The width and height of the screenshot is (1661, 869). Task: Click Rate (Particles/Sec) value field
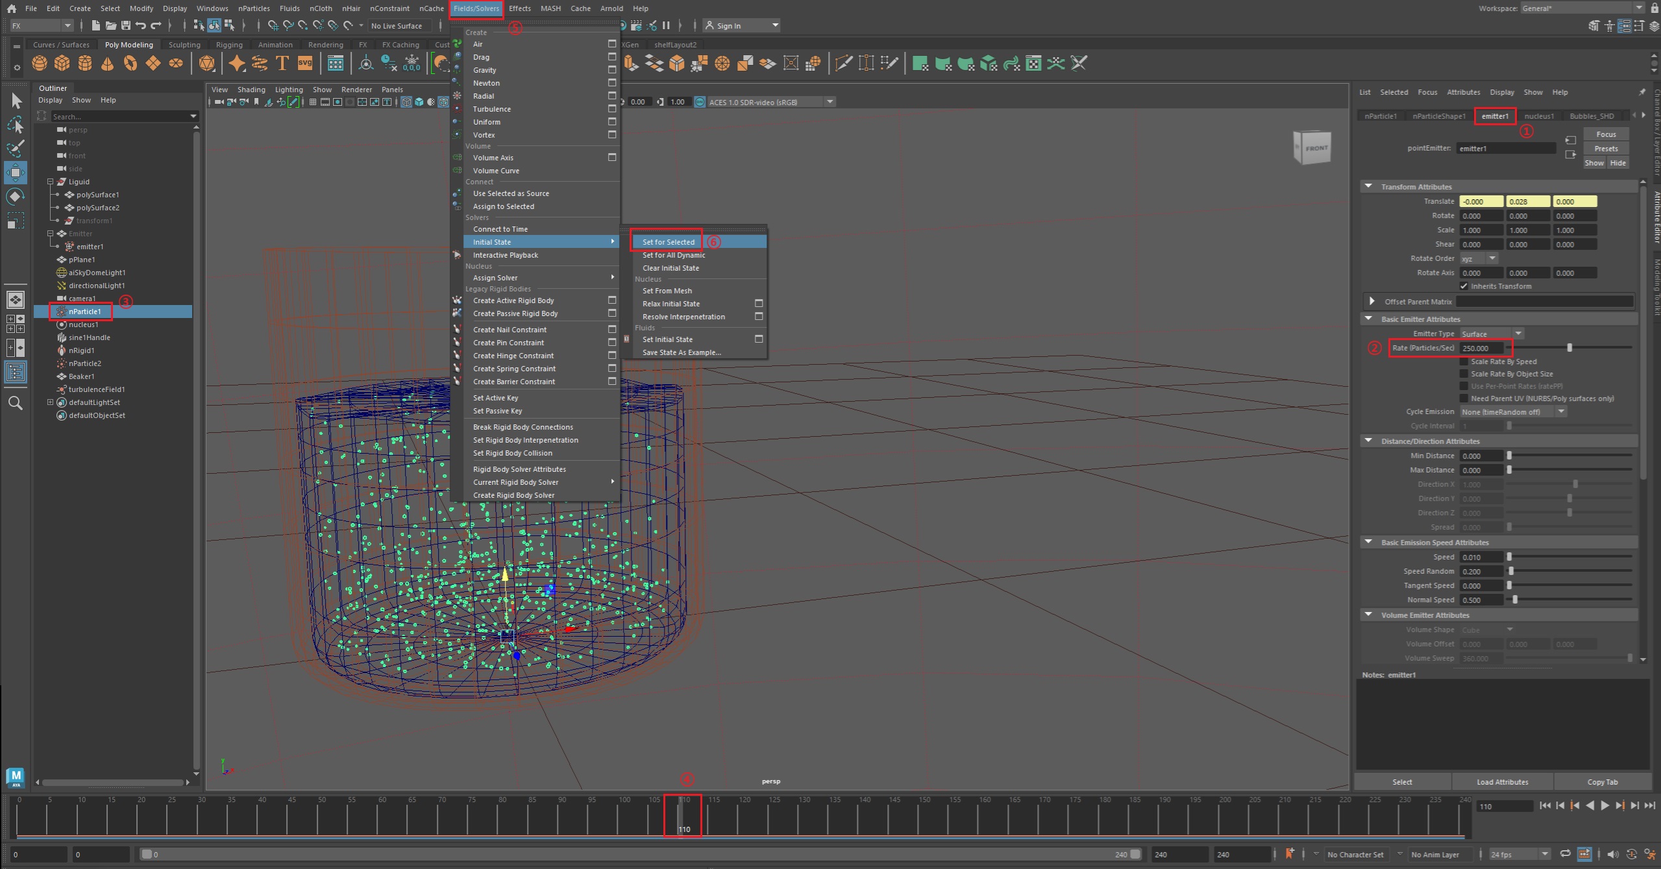coord(1481,348)
